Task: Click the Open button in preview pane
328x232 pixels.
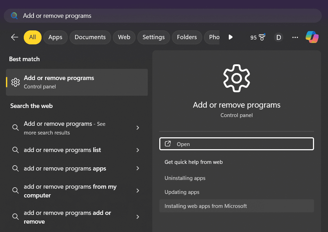Action: [236, 144]
